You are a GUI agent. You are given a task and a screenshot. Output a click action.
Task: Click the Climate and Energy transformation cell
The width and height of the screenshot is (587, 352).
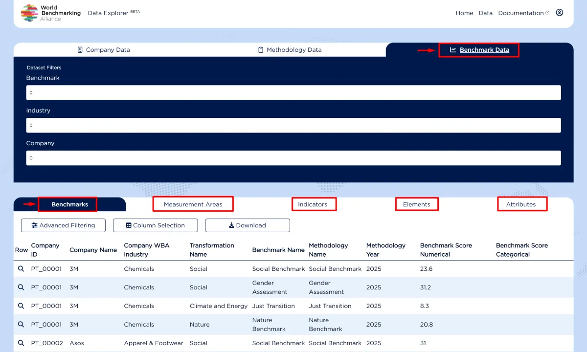[219, 306]
